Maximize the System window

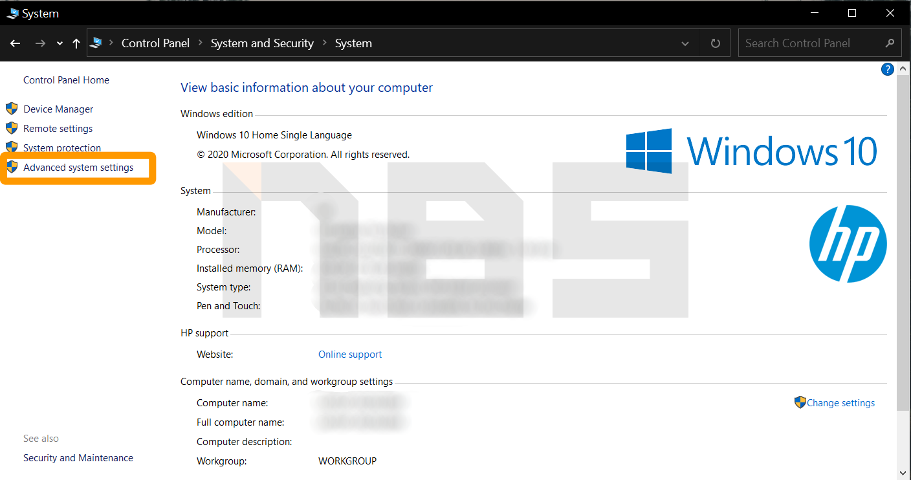[x=852, y=13]
